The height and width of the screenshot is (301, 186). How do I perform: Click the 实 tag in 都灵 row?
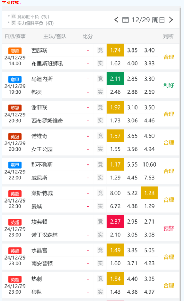tap(100, 92)
